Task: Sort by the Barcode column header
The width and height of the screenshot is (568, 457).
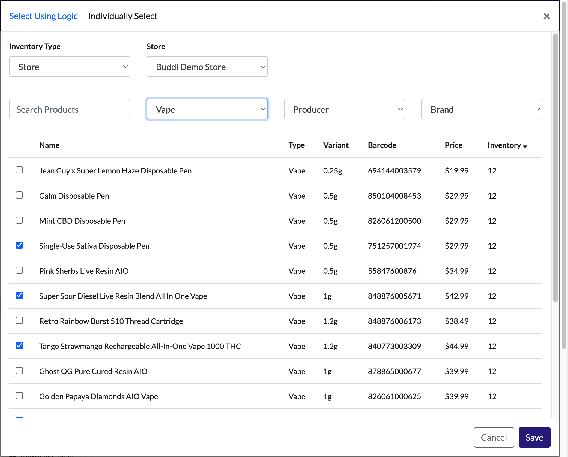Action: (x=382, y=145)
